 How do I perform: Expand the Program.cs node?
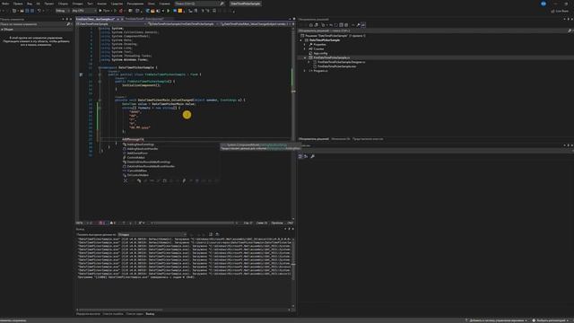click(306, 71)
